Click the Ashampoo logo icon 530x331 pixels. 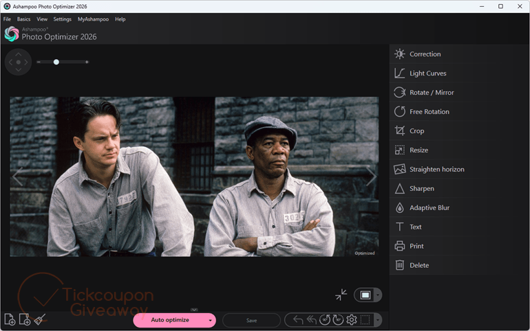point(12,34)
